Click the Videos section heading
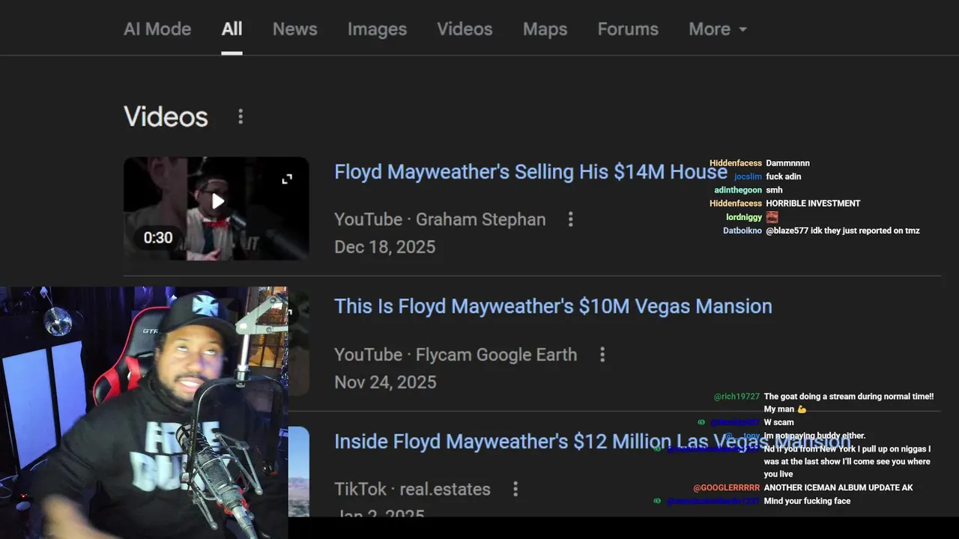This screenshot has height=539, width=959. click(x=166, y=117)
